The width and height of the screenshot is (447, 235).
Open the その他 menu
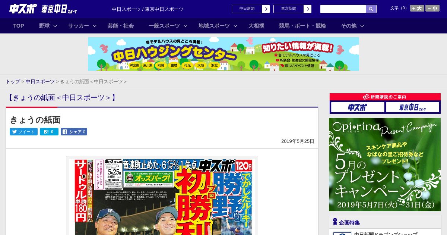coord(349,26)
